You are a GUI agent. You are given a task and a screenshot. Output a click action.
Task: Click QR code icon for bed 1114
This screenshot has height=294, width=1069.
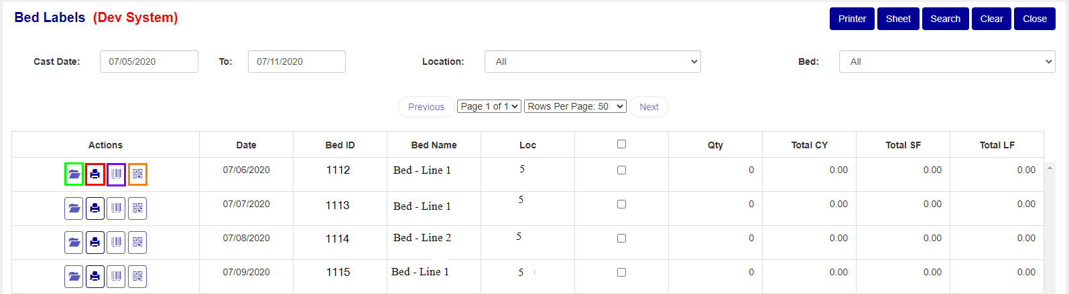[137, 243]
